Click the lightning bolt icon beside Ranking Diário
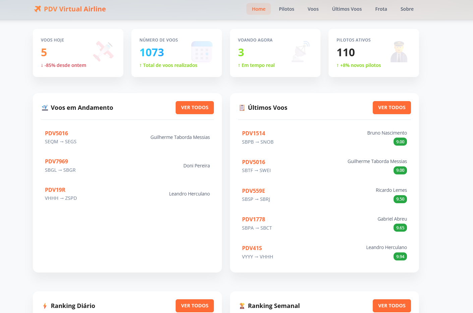 pyautogui.click(x=45, y=306)
